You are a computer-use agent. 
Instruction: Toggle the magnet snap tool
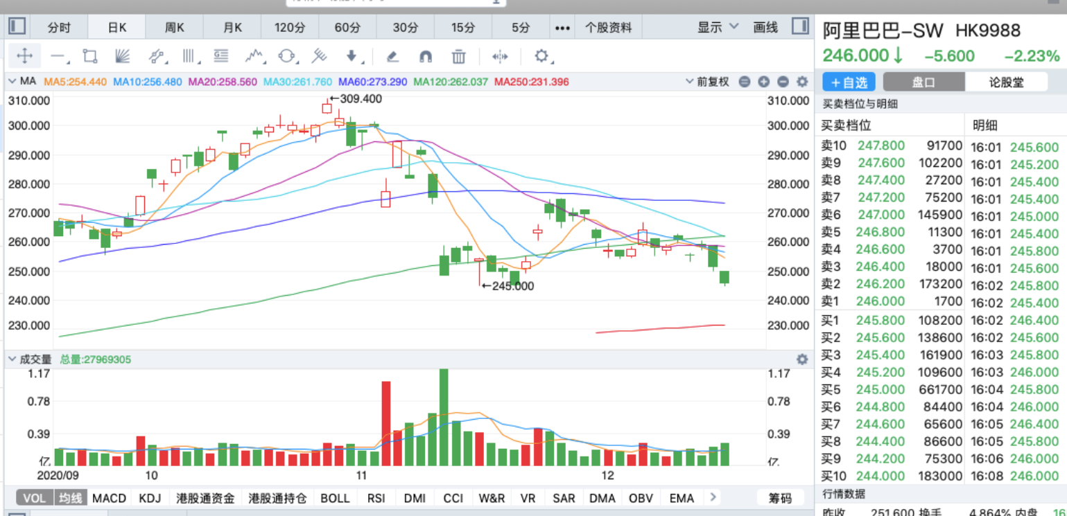point(426,56)
